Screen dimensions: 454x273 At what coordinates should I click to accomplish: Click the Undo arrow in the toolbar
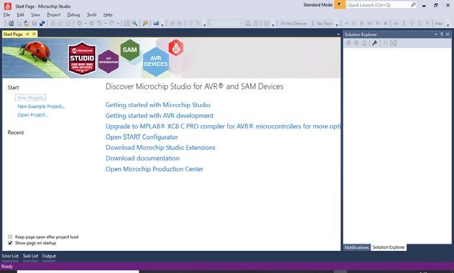pos(99,23)
